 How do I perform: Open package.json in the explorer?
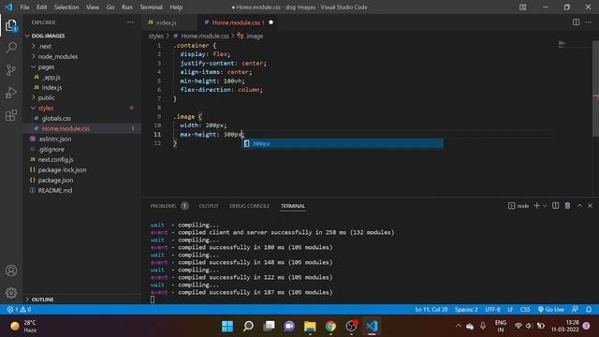point(55,180)
